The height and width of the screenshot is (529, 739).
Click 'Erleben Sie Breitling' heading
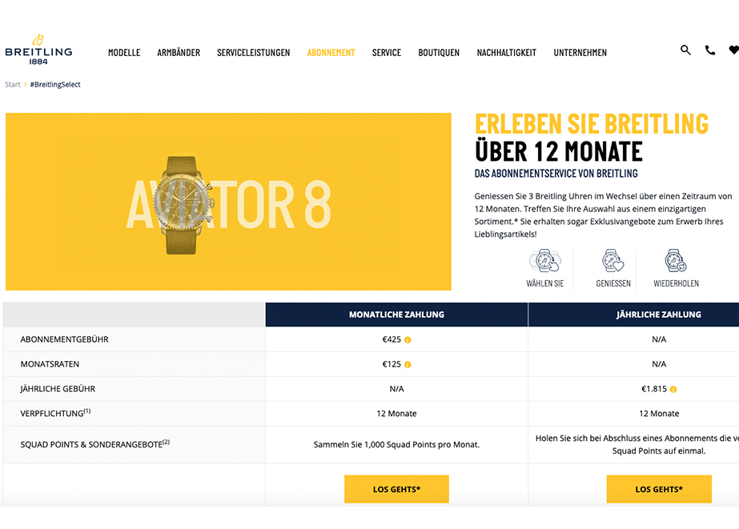(x=592, y=124)
